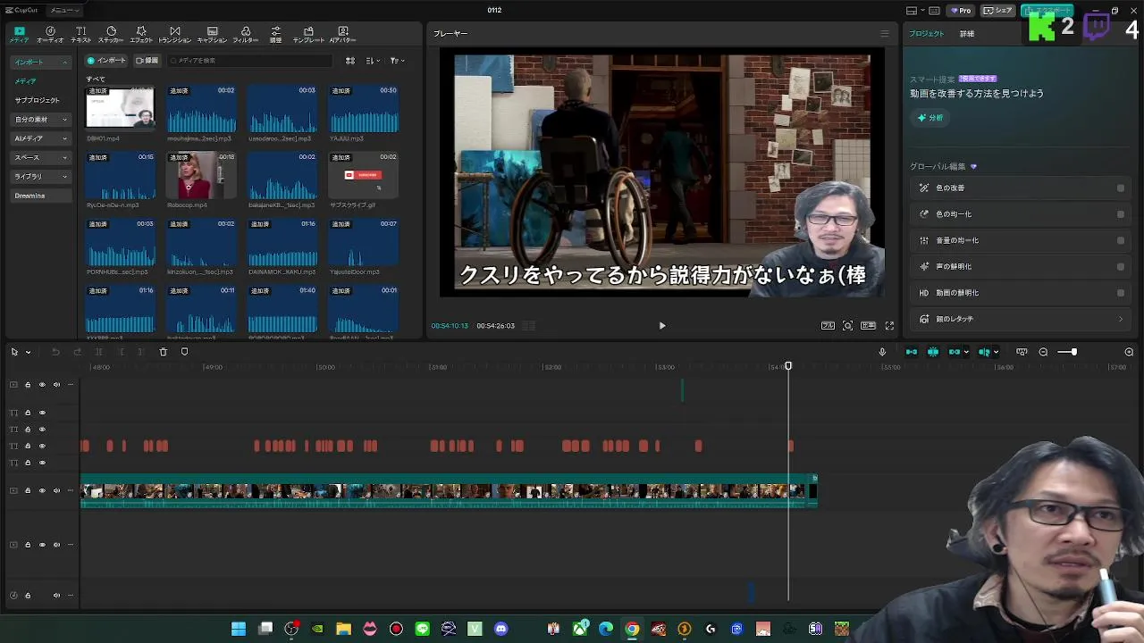
Task: Select the メディア tab in top toolbar
Action: click(19, 35)
